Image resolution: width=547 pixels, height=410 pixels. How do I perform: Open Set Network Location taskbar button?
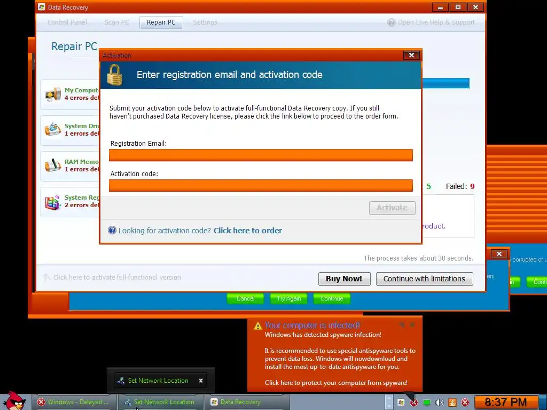160,402
